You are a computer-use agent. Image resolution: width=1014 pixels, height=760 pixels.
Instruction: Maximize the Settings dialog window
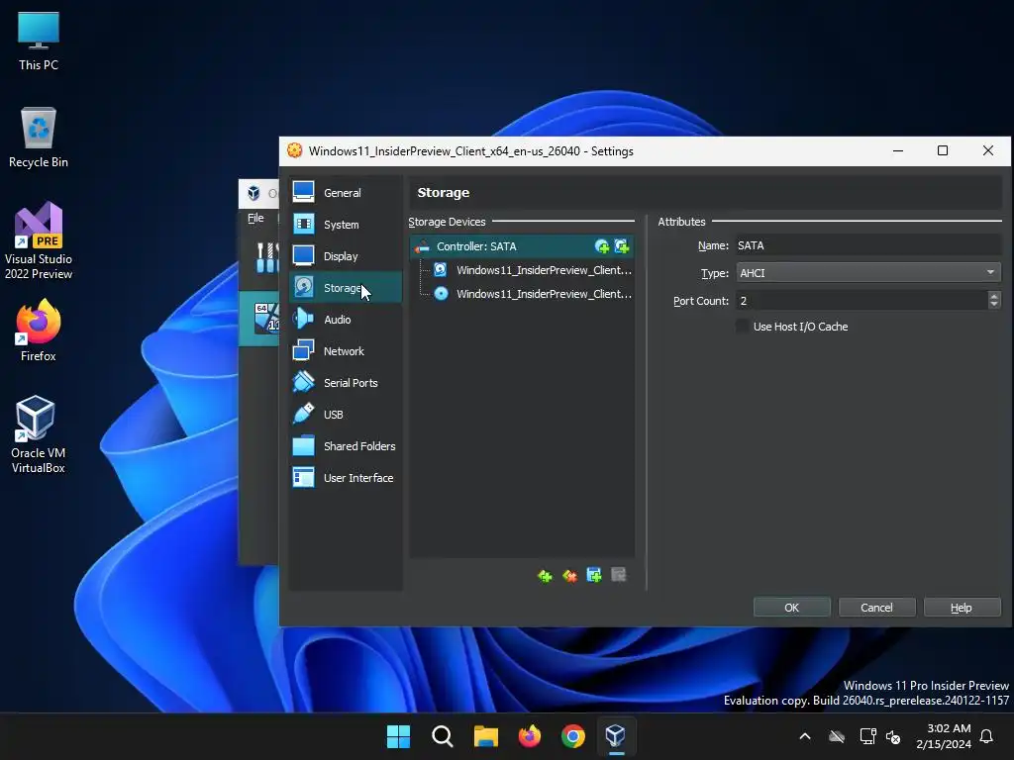pos(943,150)
